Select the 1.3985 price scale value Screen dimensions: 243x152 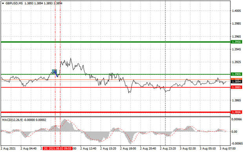click(236, 24)
